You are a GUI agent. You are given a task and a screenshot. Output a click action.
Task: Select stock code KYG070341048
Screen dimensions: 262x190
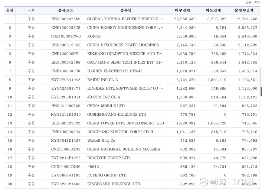coord(66,80)
